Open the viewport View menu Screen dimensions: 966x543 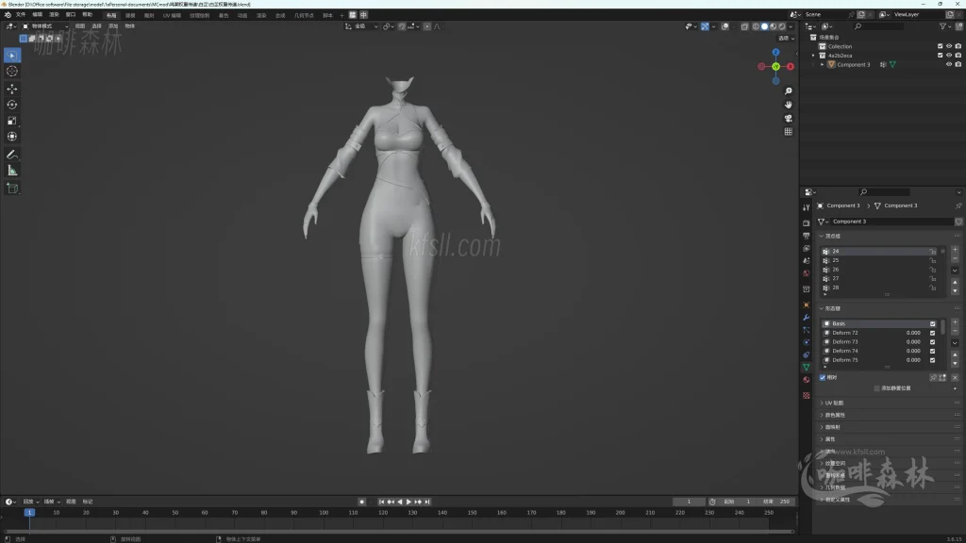(x=79, y=26)
